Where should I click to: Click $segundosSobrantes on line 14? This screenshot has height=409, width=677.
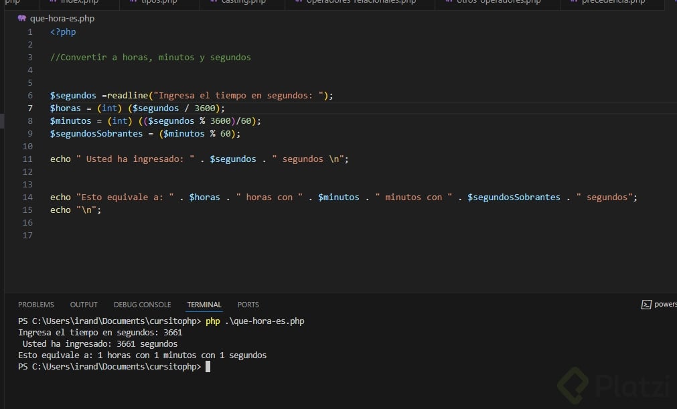point(514,197)
